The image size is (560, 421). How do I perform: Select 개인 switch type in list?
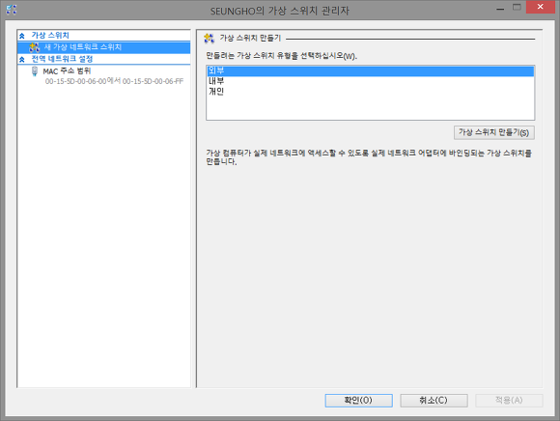pos(371,92)
